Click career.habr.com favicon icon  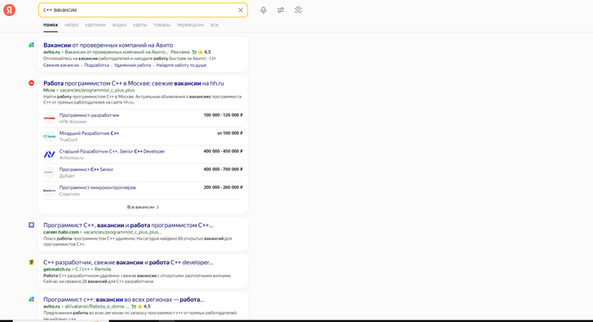coord(31,225)
